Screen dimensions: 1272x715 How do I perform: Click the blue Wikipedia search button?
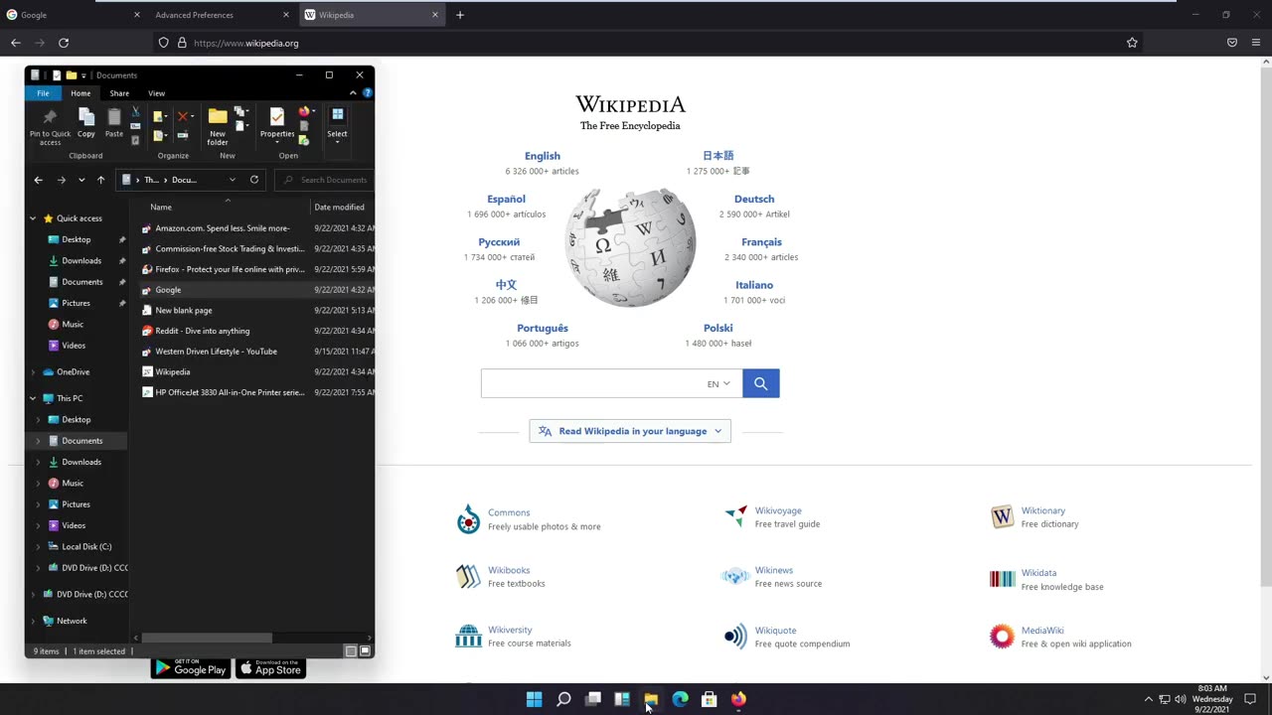coord(760,383)
